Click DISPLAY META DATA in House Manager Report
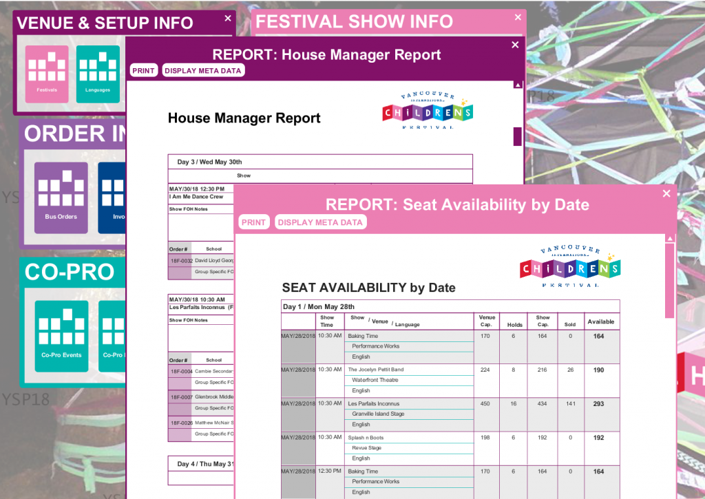The height and width of the screenshot is (499, 705). (203, 71)
